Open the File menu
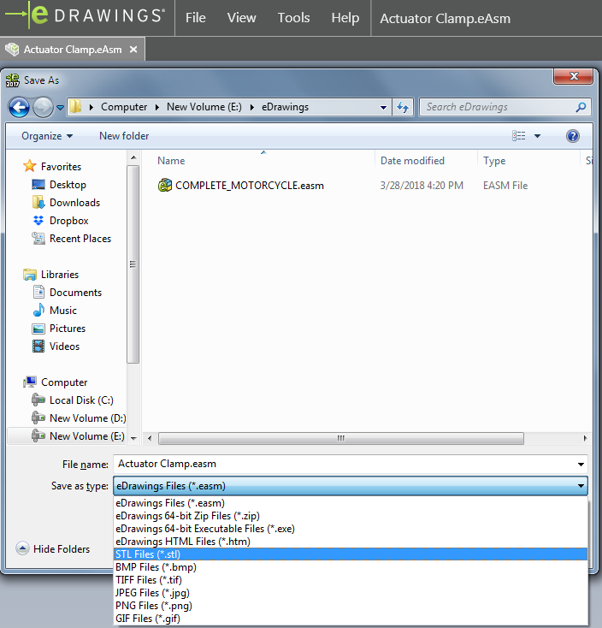602x628 pixels. (196, 18)
